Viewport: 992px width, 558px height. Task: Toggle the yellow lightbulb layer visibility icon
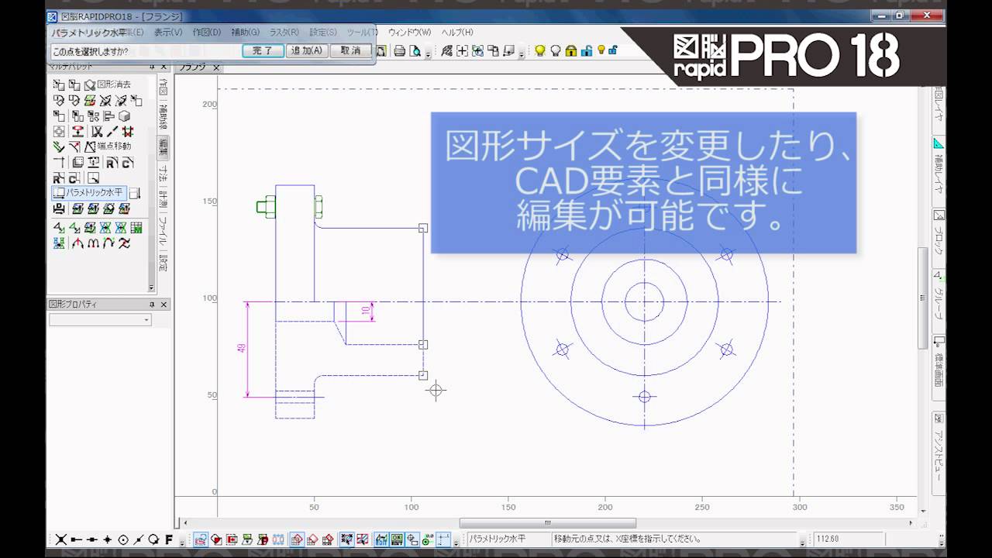click(540, 50)
